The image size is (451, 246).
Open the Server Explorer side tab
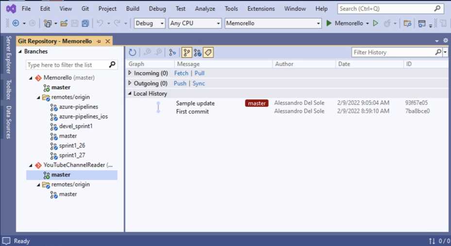pyautogui.click(x=8, y=55)
